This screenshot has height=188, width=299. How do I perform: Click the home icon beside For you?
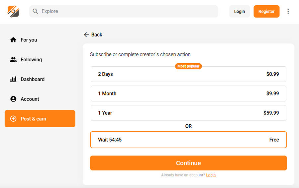pyautogui.click(x=13, y=40)
